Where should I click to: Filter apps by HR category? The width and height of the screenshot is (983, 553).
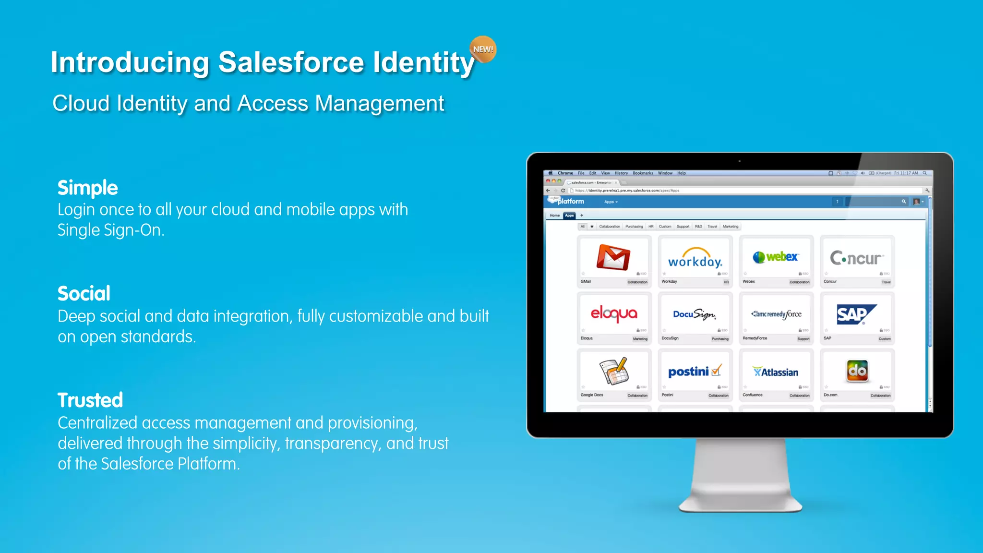(x=651, y=227)
